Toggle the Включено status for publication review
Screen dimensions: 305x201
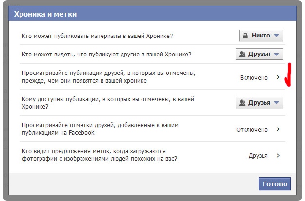(254, 77)
